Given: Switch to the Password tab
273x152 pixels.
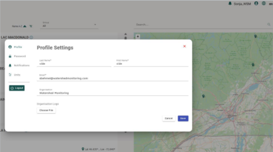Looking at the screenshot, I should click(20, 56).
